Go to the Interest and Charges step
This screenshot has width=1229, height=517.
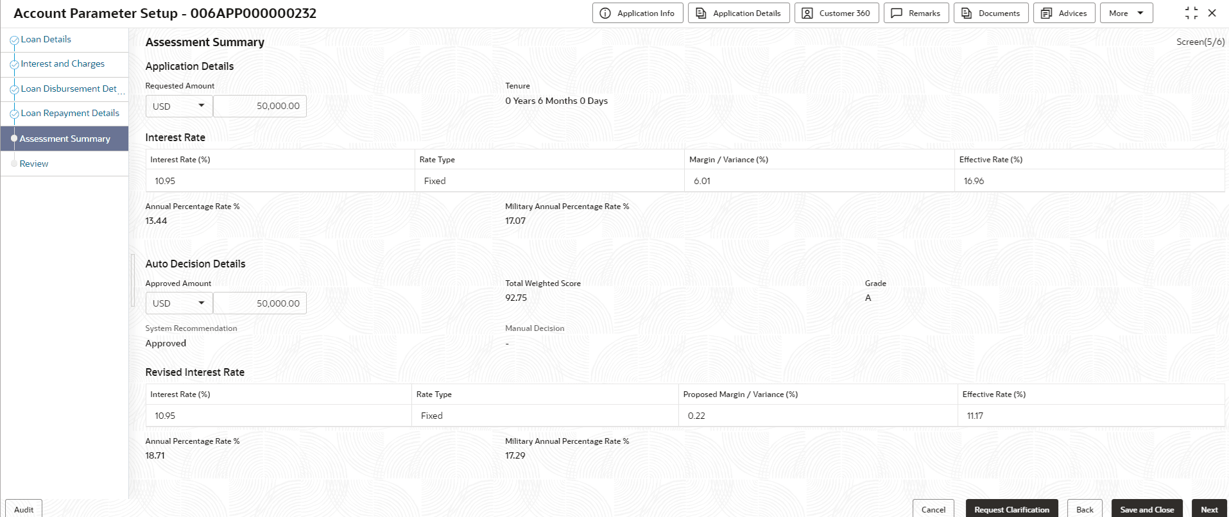point(62,64)
